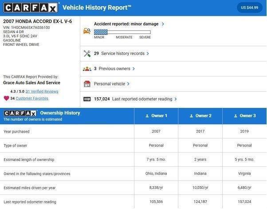Expand the service history records chevron
This screenshot has width=267, height=214.
point(148,53)
